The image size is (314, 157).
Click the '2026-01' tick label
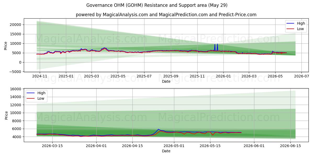223,76
